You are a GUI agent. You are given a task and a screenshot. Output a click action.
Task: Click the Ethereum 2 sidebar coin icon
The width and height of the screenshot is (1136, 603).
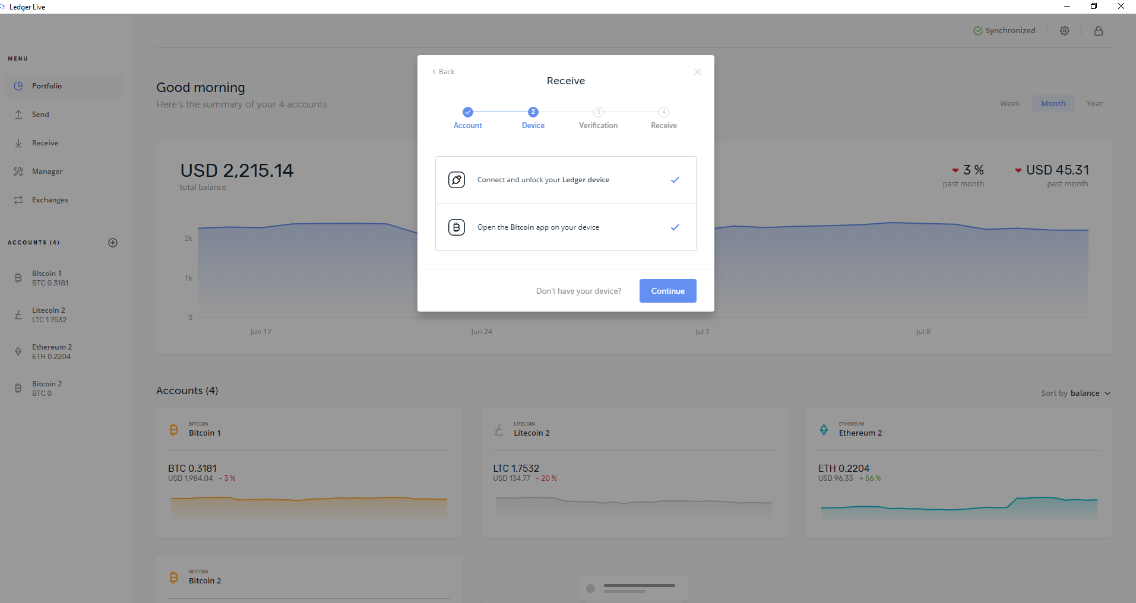pyautogui.click(x=18, y=351)
